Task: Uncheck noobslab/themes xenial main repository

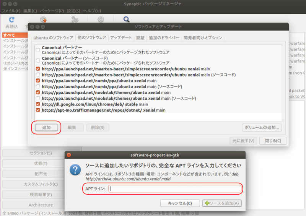Action: [x=38, y=92]
